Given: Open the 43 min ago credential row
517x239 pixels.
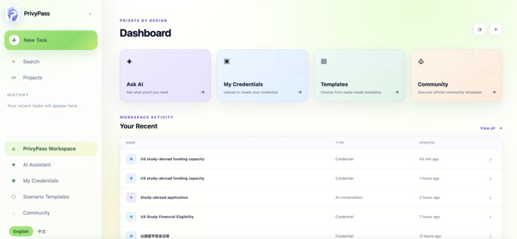Looking at the screenshot, I should coord(311,160).
